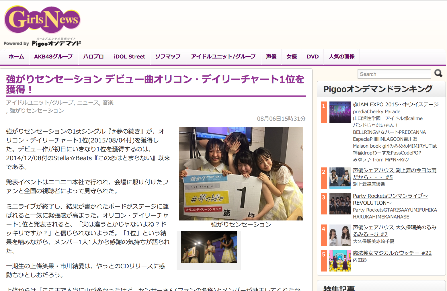Open the 声優 navigation item

tap(271, 57)
